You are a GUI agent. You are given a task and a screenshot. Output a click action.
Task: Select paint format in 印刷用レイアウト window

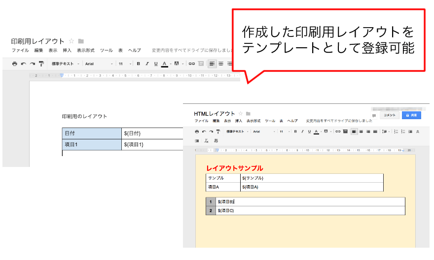click(41, 64)
